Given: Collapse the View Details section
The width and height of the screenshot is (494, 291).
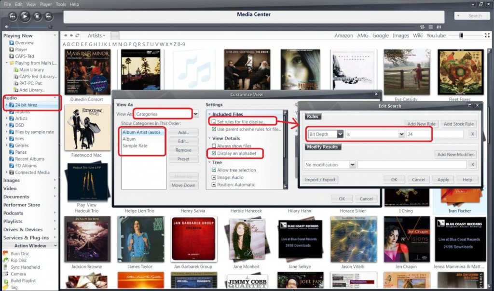Looking at the screenshot, I should click(x=209, y=138).
